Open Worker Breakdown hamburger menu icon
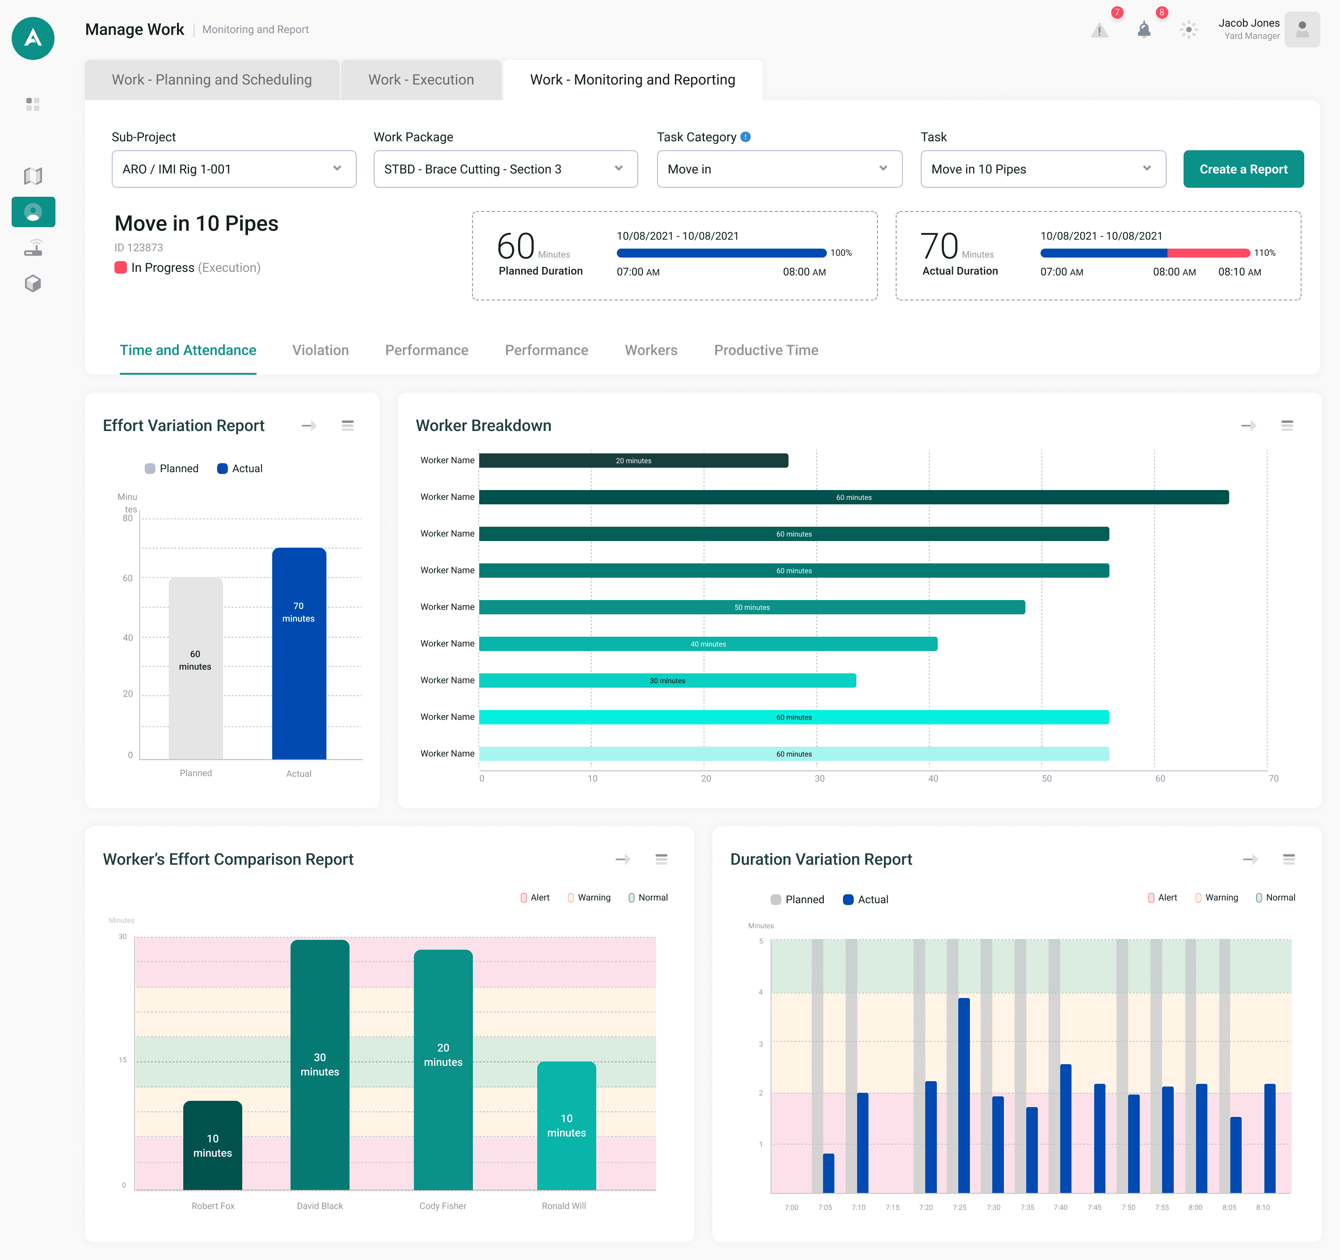The width and height of the screenshot is (1340, 1260). [1287, 425]
